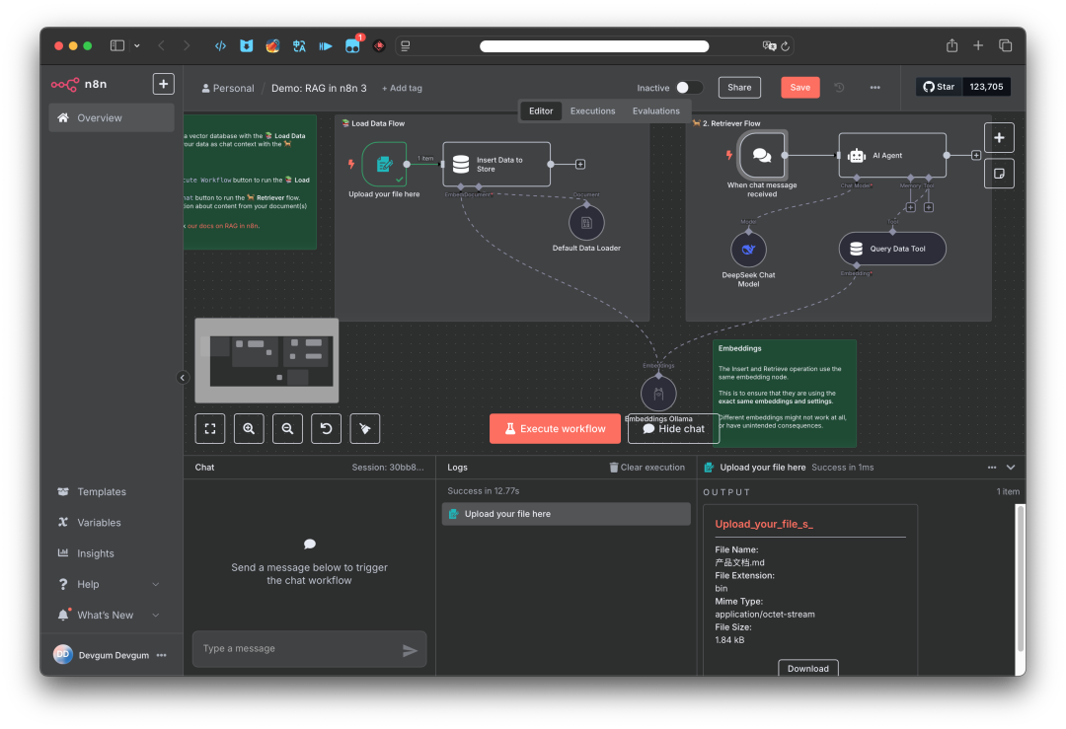Star n8n on GitHub
1066x729 pixels.
pyautogui.click(x=939, y=86)
